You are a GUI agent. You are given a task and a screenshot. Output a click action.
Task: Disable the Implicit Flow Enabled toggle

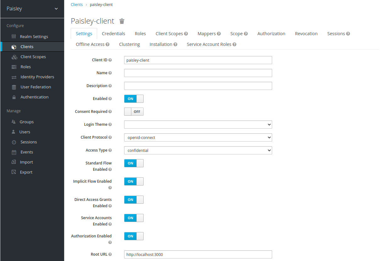[x=134, y=181]
